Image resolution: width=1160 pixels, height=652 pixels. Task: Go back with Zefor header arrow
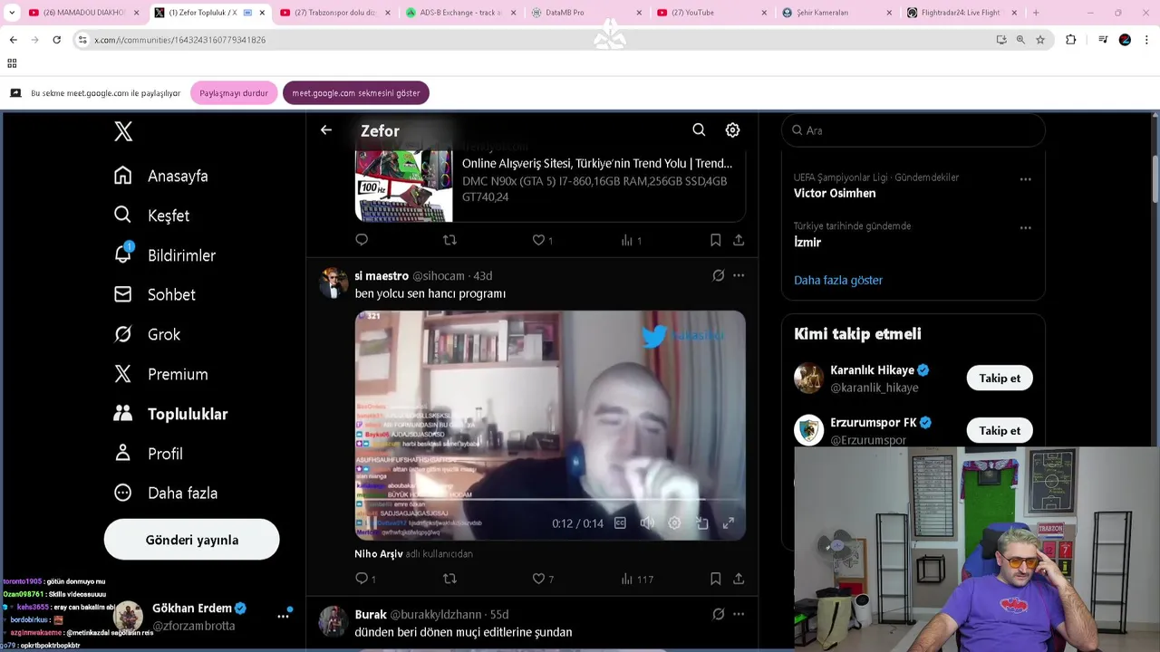(326, 130)
